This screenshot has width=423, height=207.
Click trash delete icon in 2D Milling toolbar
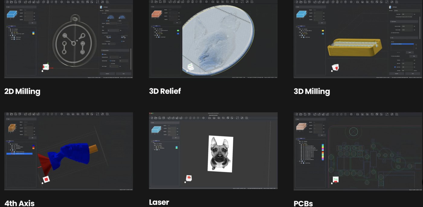[x=56, y=2]
